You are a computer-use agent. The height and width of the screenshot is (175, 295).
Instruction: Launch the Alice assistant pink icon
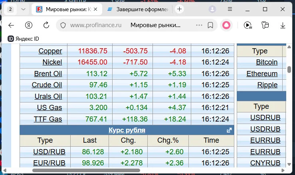pyautogui.click(x=226, y=25)
